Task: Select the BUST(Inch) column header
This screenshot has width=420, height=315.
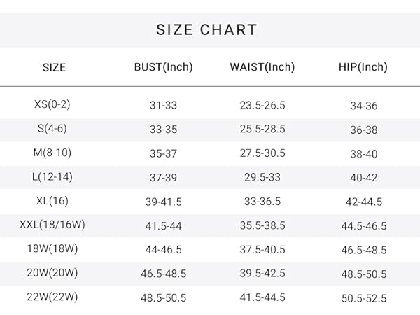Action: tap(163, 67)
